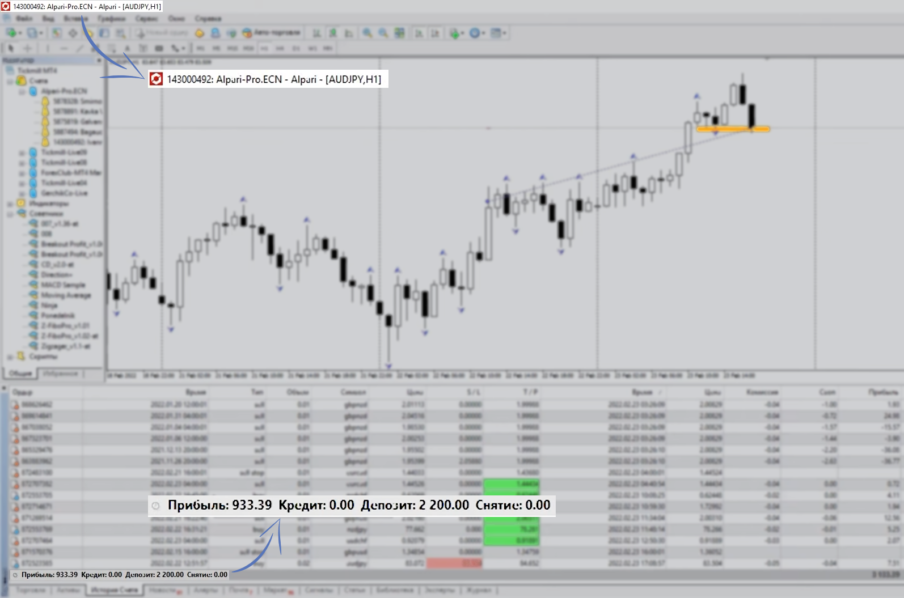This screenshot has width=904, height=598.
Task: Toggle the H4 timeframe button
Action: (x=280, y=48)
